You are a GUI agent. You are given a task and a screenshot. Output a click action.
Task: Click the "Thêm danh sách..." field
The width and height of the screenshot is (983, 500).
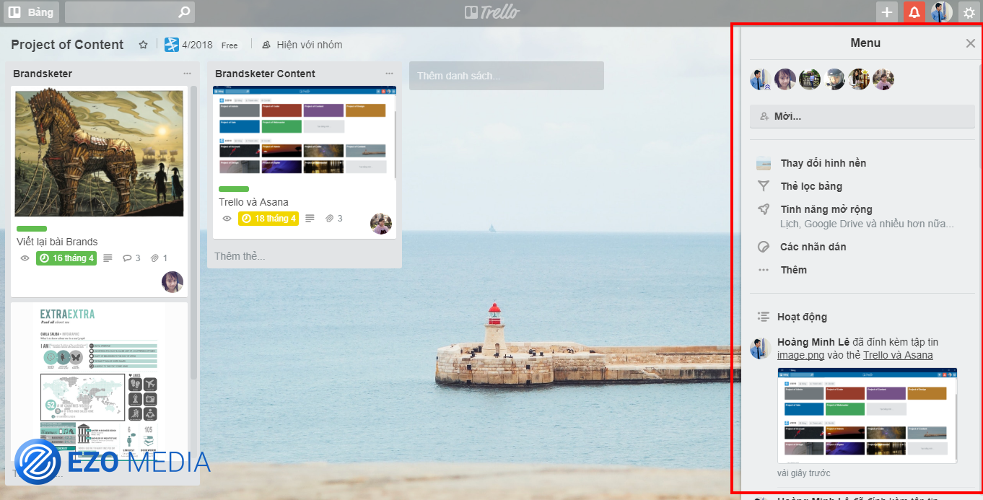506,76
